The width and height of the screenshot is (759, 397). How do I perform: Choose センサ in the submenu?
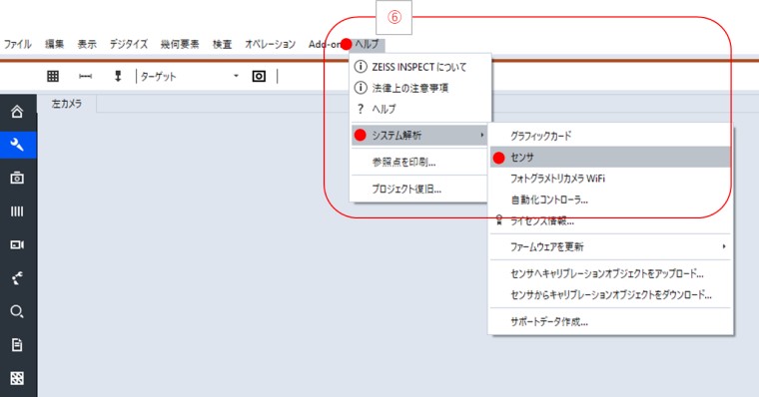(x=610, y=158)
